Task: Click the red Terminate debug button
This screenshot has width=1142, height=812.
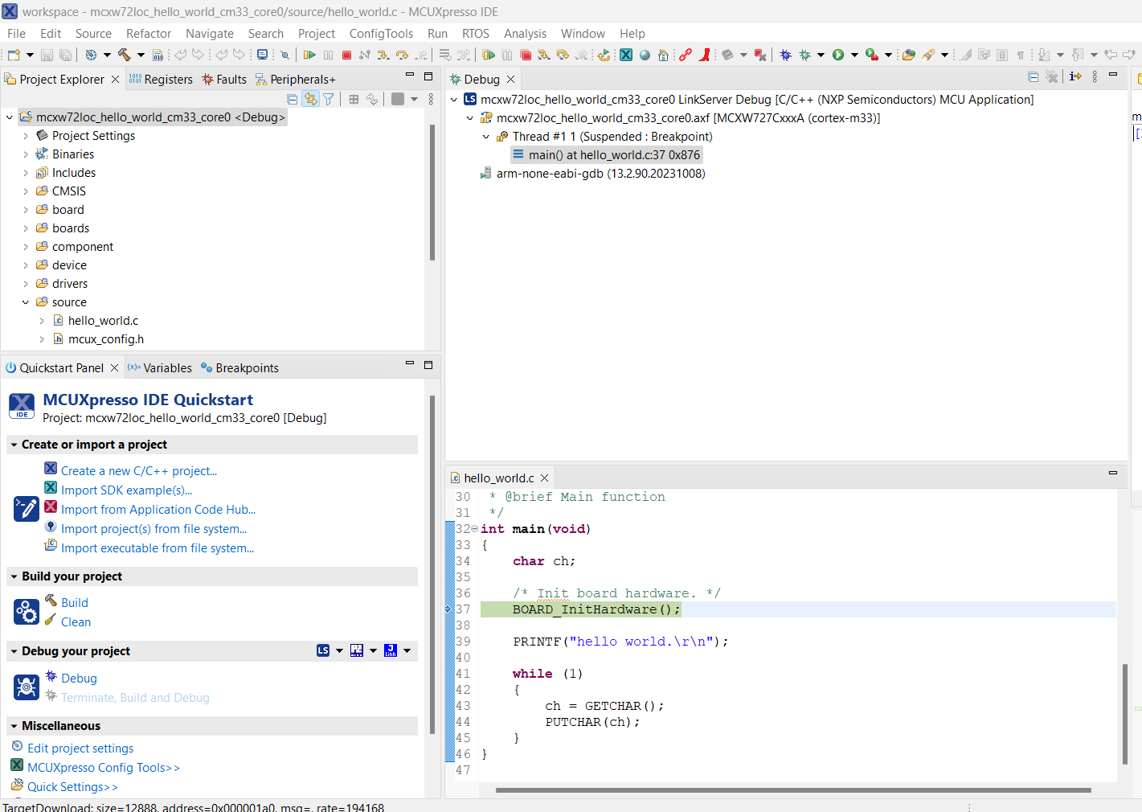Action: pos(347,55)
